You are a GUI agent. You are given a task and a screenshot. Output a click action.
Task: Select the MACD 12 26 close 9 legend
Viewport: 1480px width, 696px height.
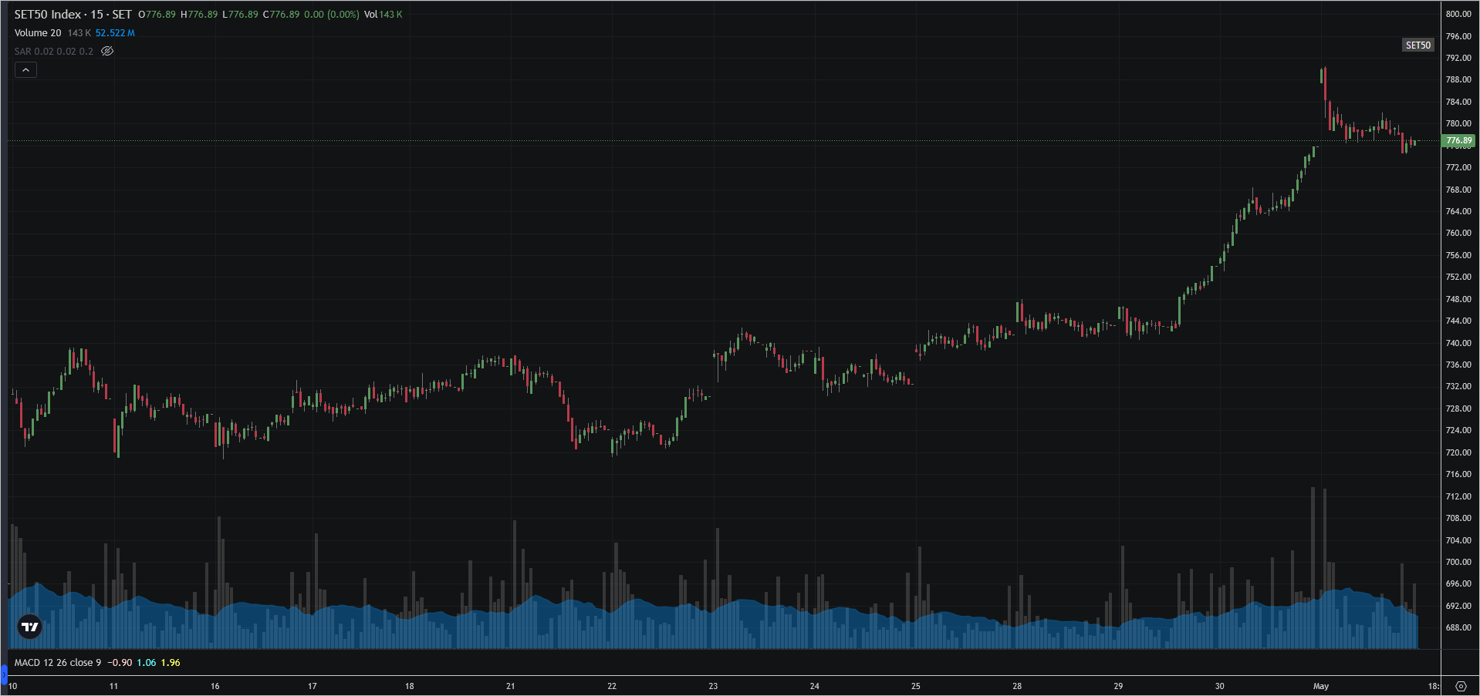[58, 663]
